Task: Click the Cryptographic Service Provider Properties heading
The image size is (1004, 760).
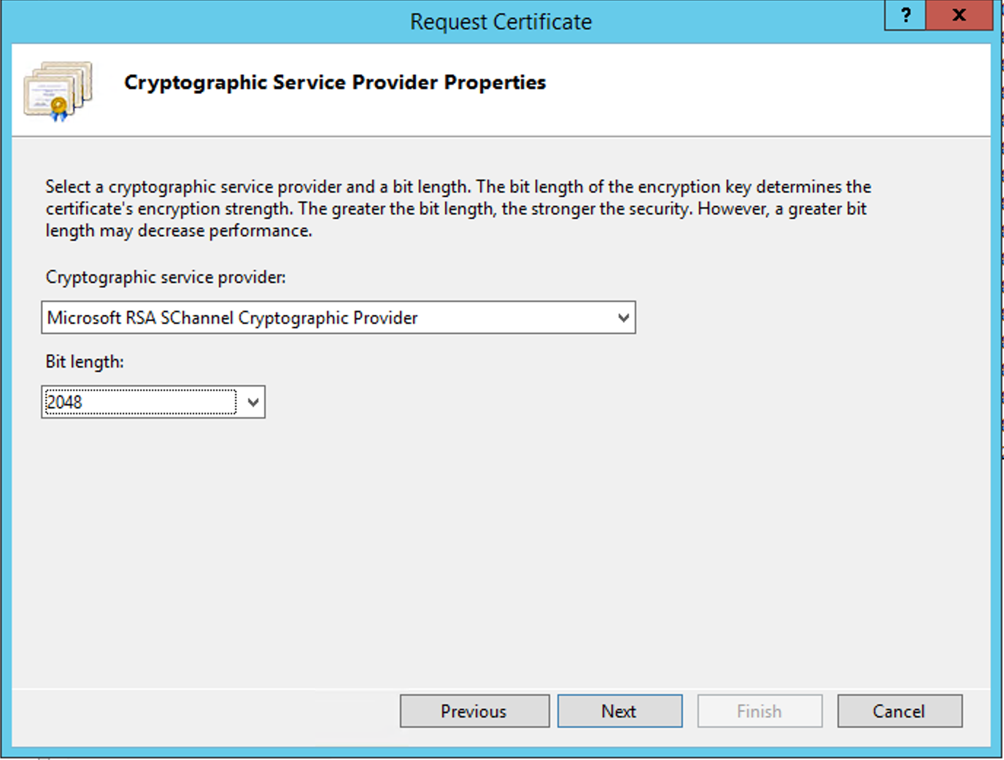Action: coord(335,82)
